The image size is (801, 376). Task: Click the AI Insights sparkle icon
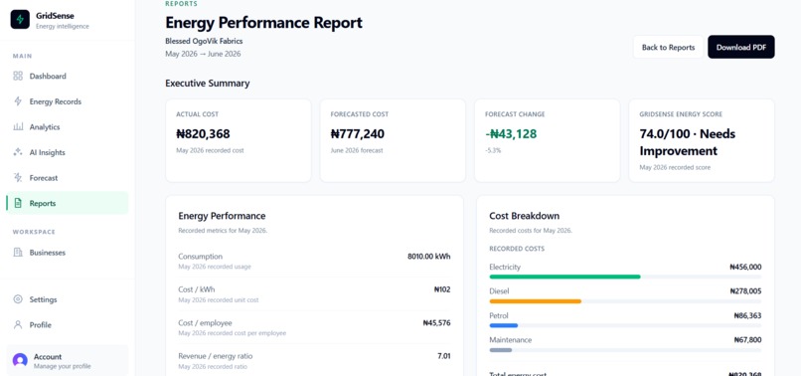coord(18,152)
